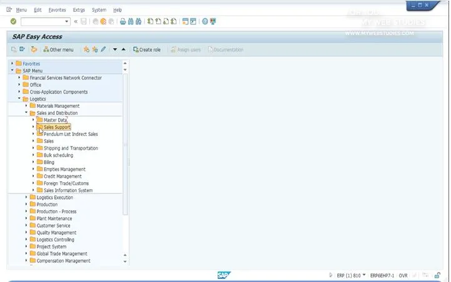Jump to Last page via toolbar icon
Viewport: 451px width, 282px height.
pos(174,22)
